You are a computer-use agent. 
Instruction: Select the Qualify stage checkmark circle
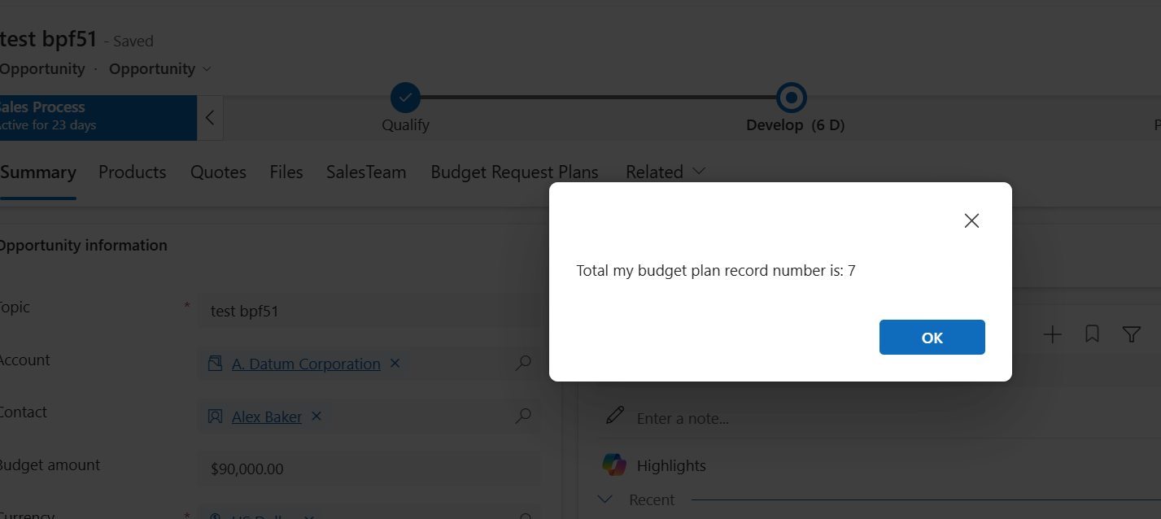(405, 98)
